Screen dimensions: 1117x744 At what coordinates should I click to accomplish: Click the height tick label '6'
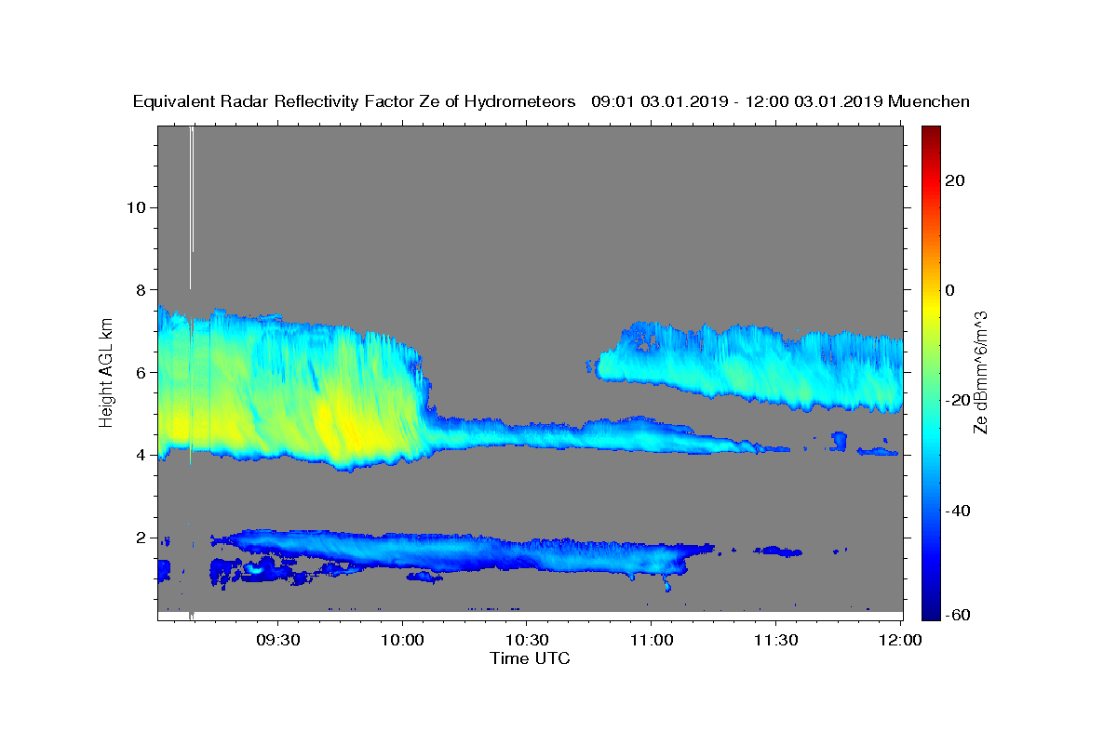tap(140, 372)
